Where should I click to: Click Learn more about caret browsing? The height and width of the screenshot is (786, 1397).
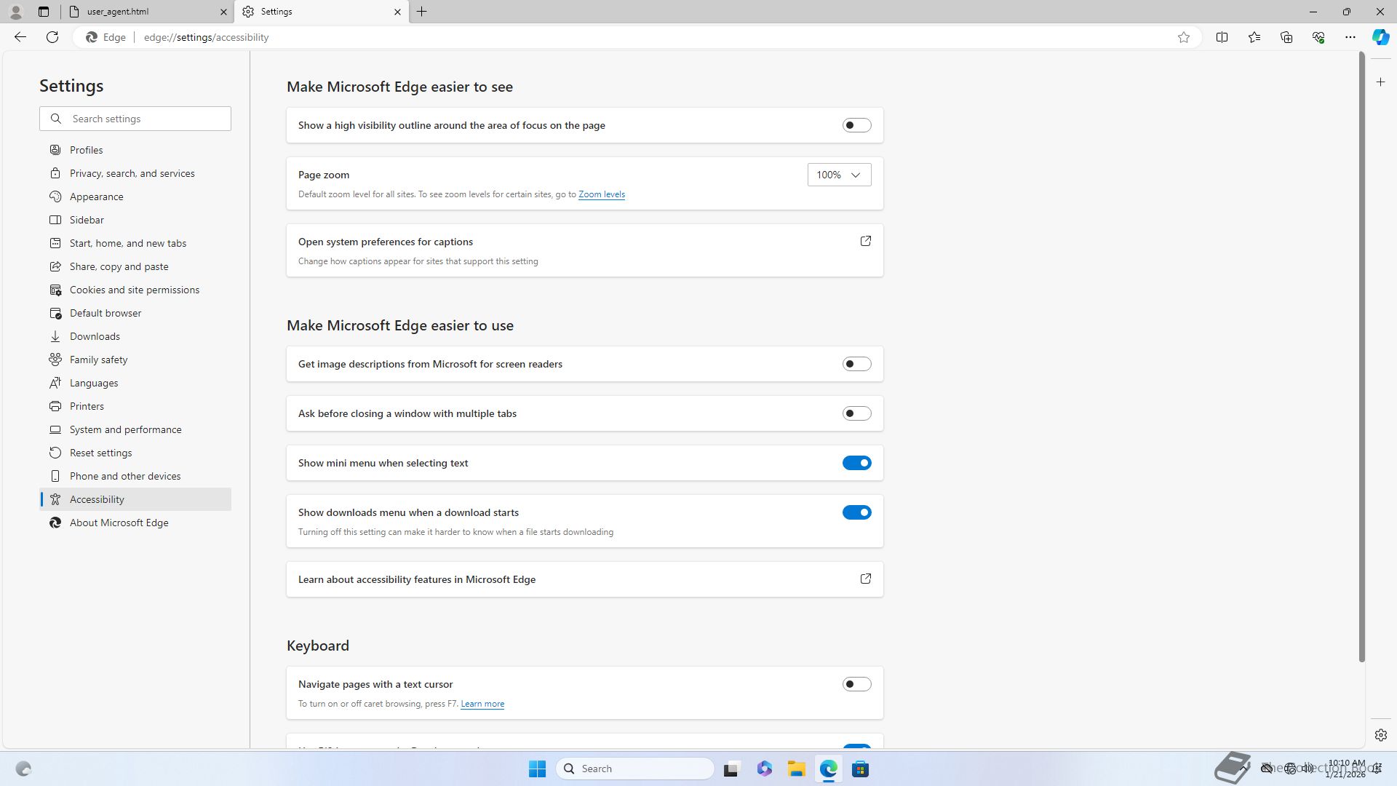point(482,704)
